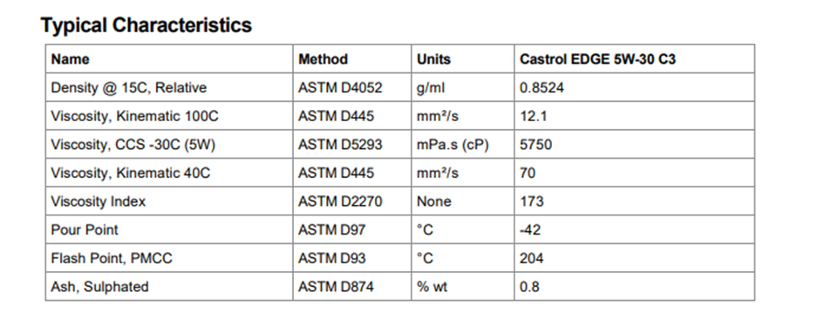Click the Pour Point value -42
This screenshot has width=824, height=320.
click(x=530, y=229)
